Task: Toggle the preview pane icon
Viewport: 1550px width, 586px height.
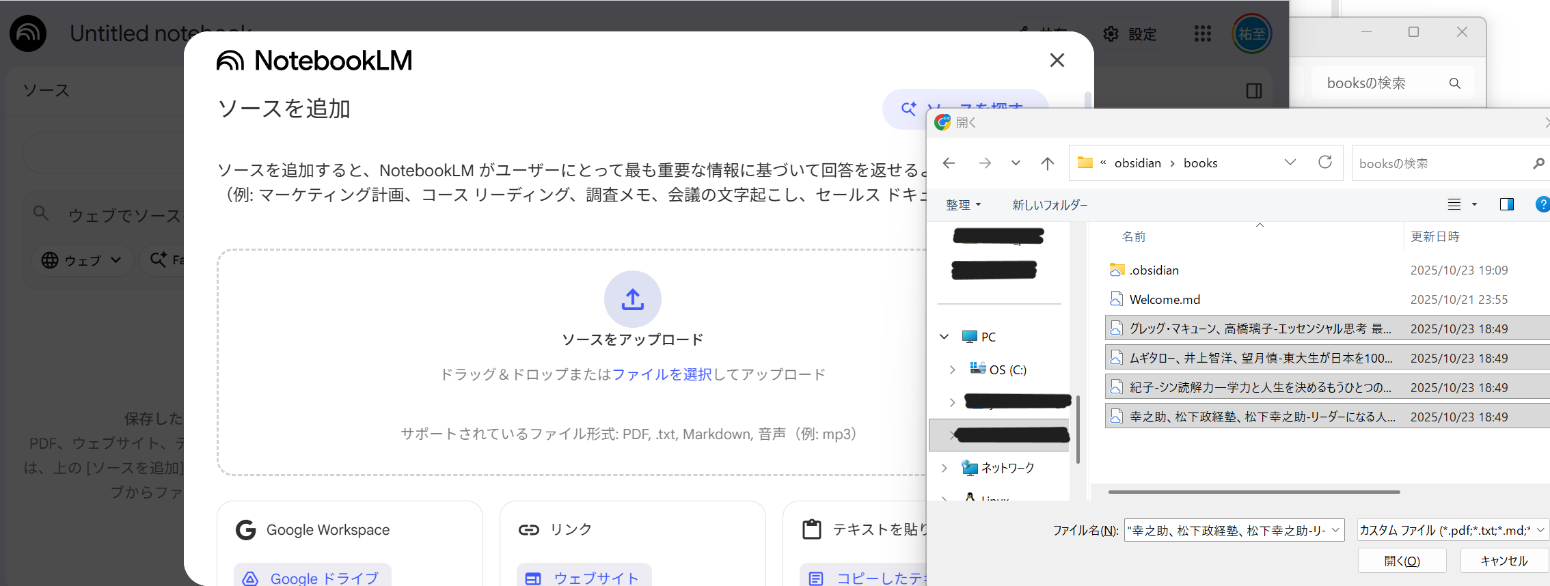Action: click(1506, 204)
